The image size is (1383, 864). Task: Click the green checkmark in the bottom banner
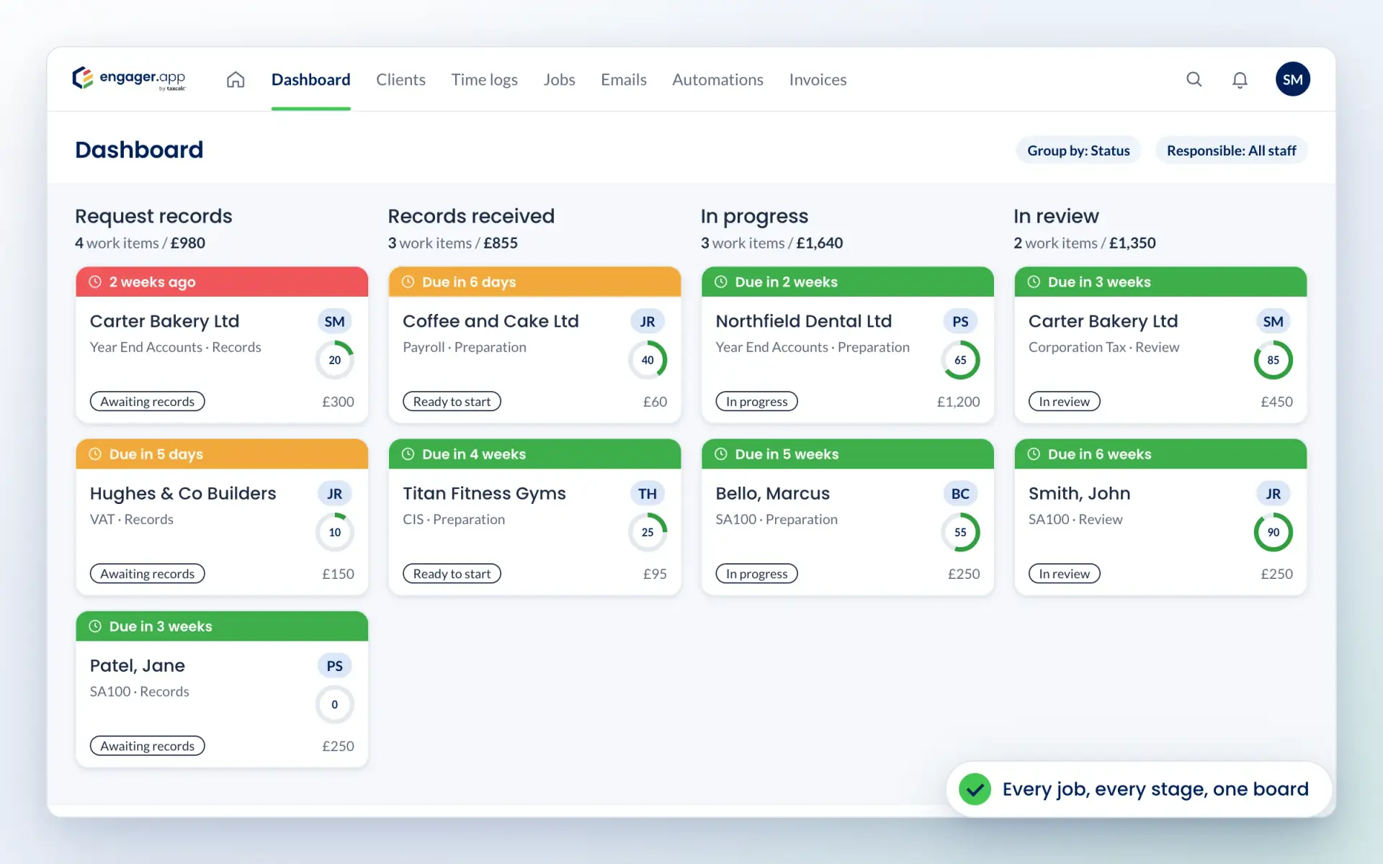[x=975, y=790]
